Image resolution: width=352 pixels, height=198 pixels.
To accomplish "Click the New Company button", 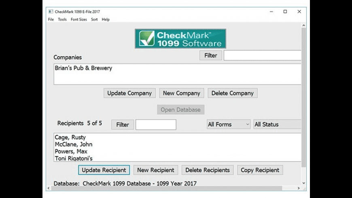I will pyautogui.click(x=182, y=93).
